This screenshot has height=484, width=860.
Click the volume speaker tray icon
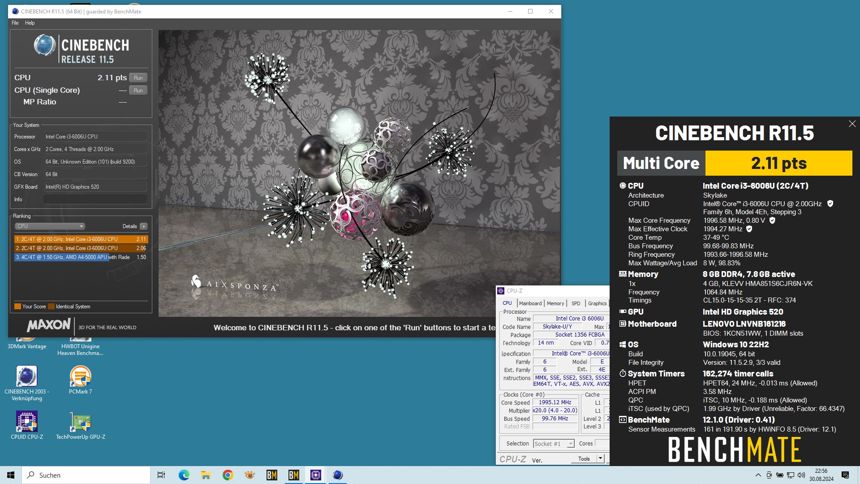[x=801, y=475]
